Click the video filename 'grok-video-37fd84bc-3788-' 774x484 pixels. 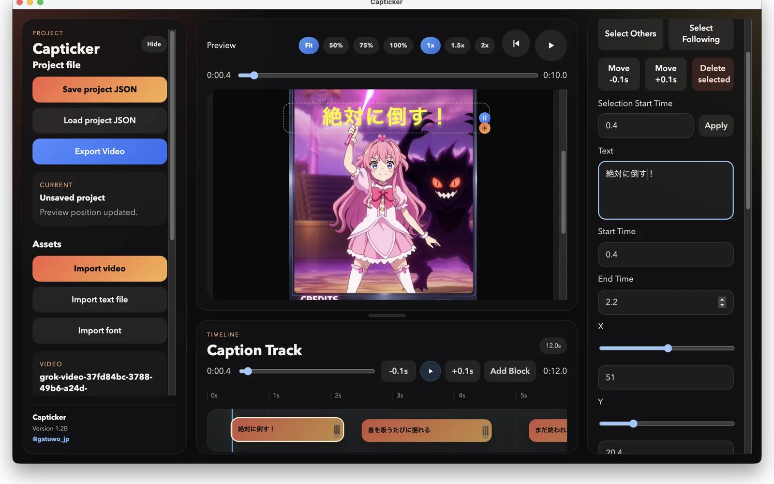click(96, 377)
